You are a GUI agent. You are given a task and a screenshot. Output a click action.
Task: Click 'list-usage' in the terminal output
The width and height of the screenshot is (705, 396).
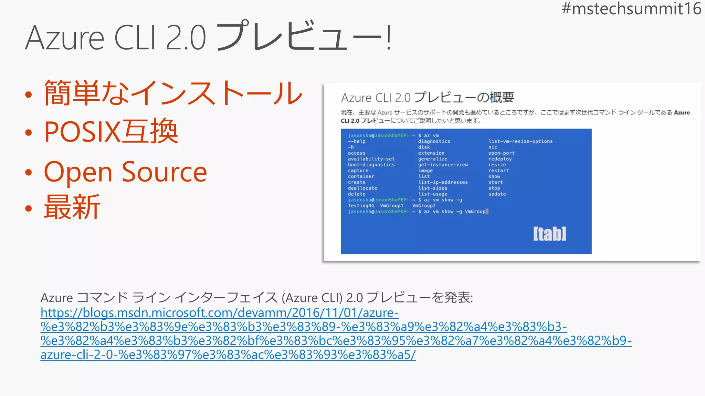(x=433, y=194)
